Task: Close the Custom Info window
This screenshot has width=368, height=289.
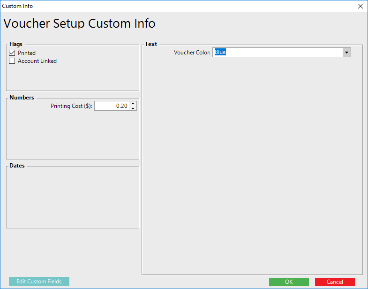Action: tap(360, 6)
